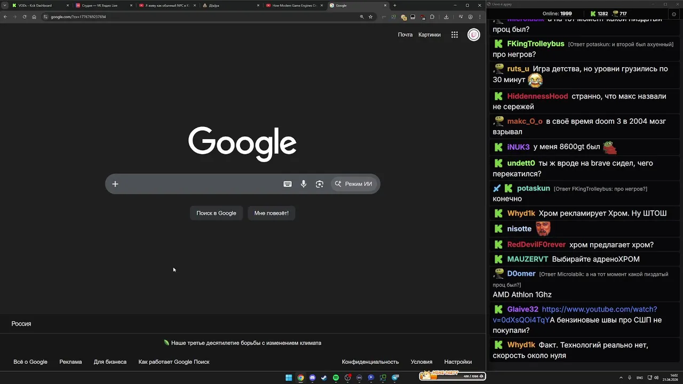
Task: Reload the current page
Action: 25,17
